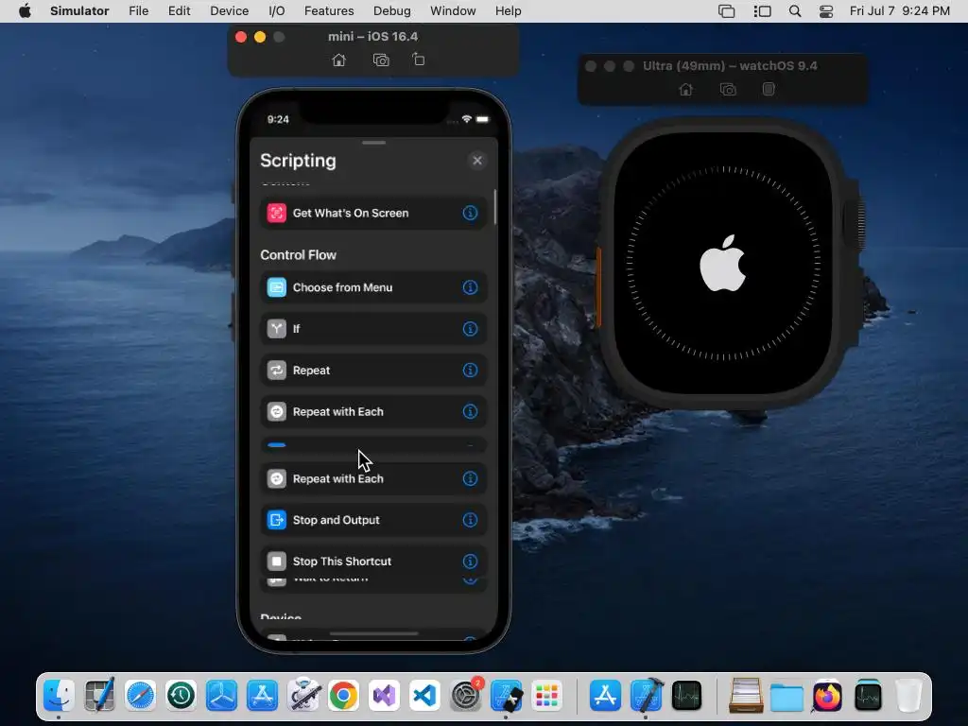The height and width of the screenshot is (726, 968).
Task: Open System Preferences from the Dock
Action: 465,696
